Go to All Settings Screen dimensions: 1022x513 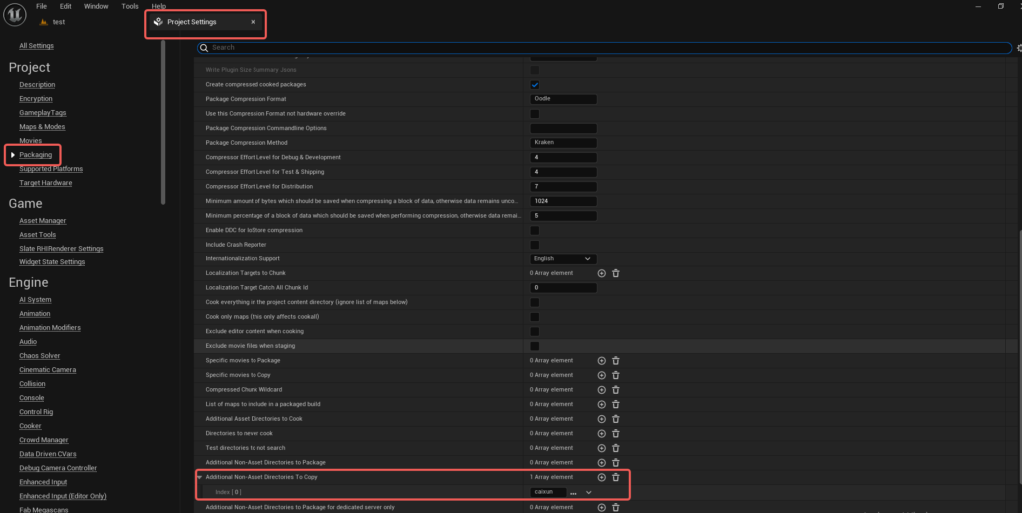(x=36, y=46)
